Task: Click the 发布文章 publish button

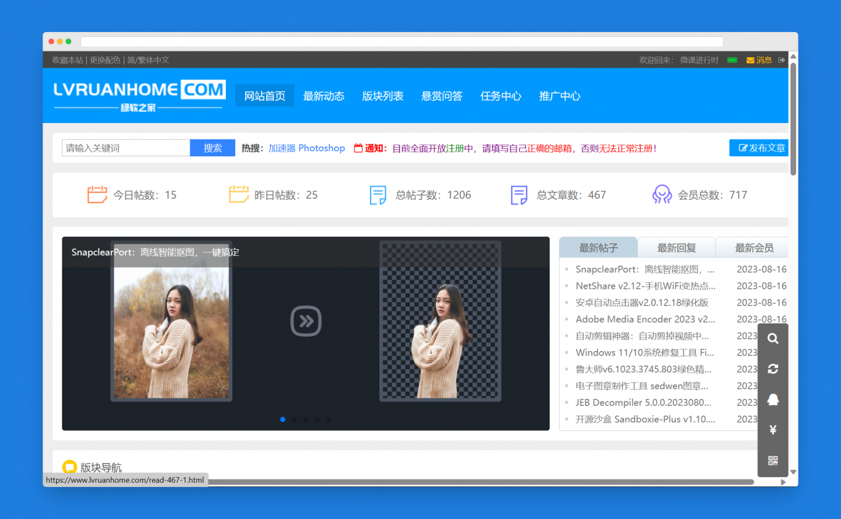Action: click(x=761, y=148)
